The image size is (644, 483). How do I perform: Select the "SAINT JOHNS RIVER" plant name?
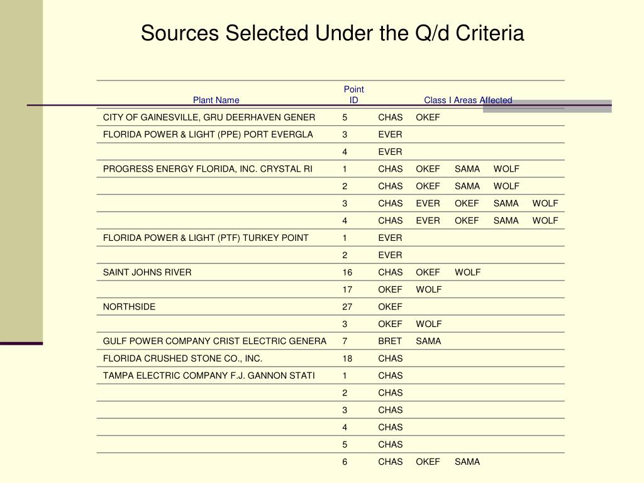[147, 272]
